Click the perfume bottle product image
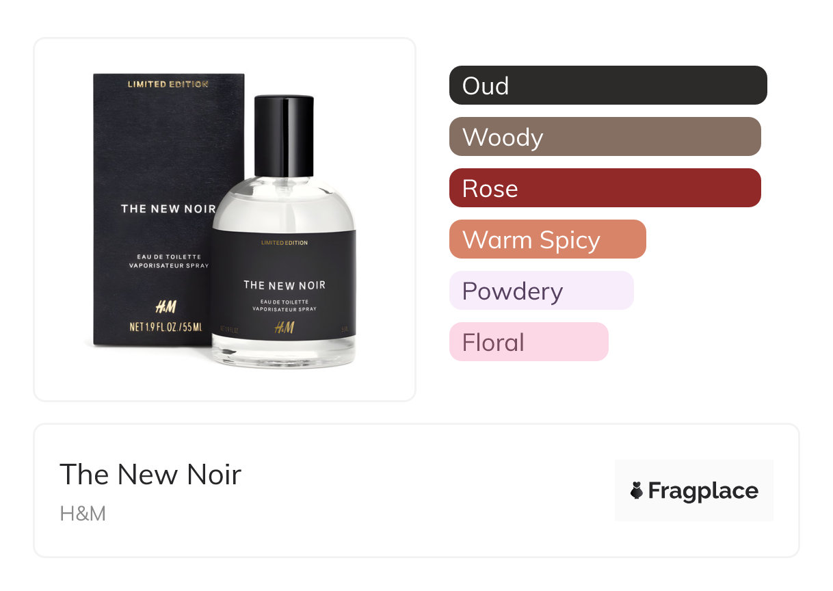The width and height of the screenshot is (833, 591). (x=284, y=231)
